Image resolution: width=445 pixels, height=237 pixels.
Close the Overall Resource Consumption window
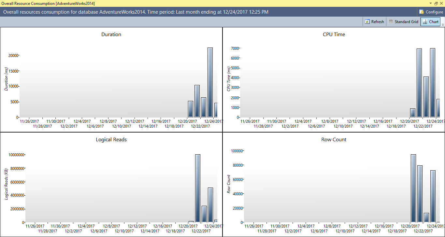(x=441, y=3)
